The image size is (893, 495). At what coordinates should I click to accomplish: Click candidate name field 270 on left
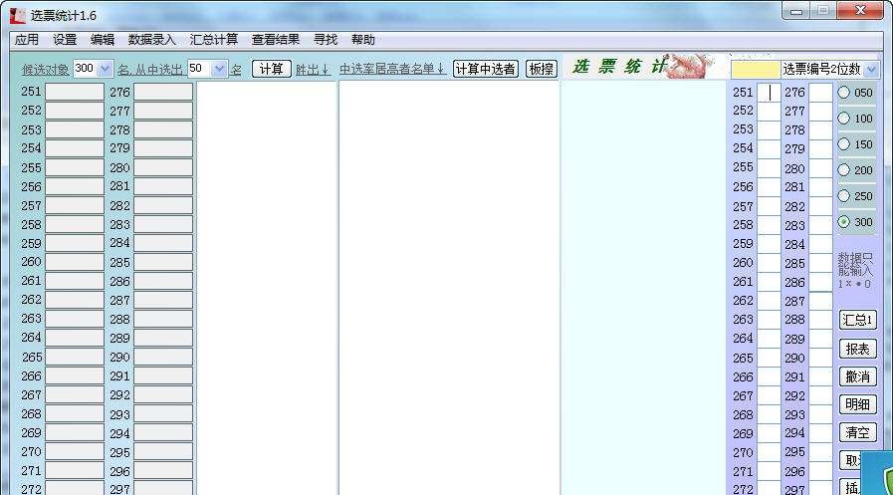point(75,452)
